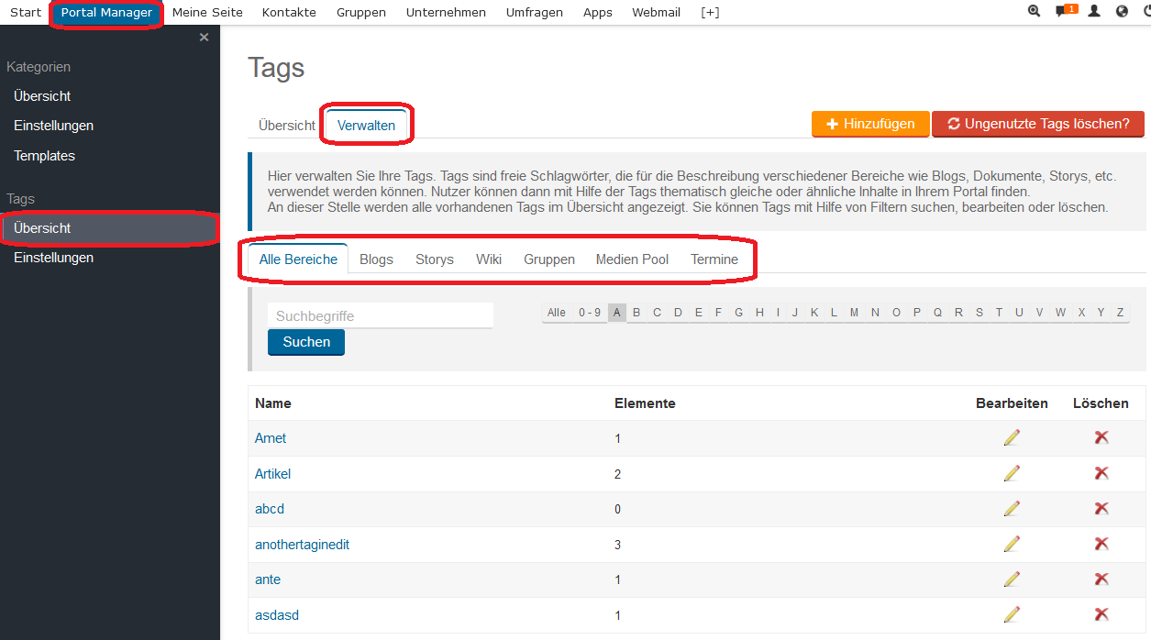Select the Blogs filter tab

click(376, 259)
